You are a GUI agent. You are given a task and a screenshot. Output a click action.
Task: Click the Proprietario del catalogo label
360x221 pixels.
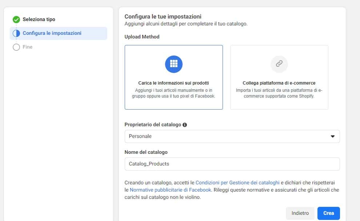[153, 125]
